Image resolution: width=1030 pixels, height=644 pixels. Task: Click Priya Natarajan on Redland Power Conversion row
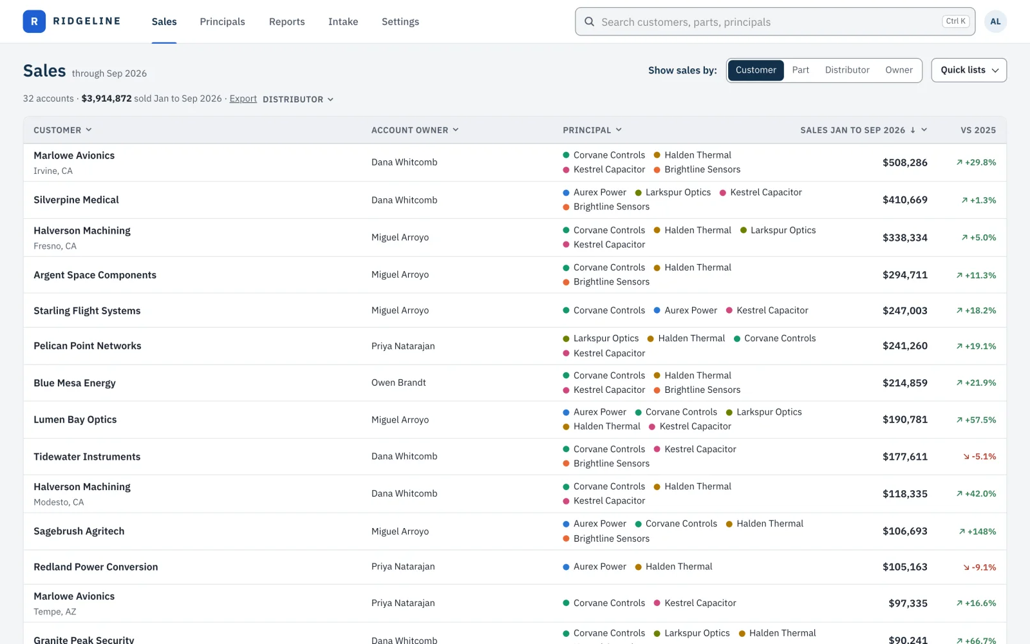point(403,567)
